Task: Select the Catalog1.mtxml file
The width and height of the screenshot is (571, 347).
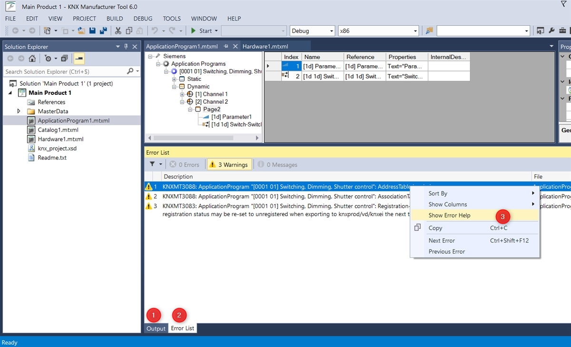Action: coord(58,129)
